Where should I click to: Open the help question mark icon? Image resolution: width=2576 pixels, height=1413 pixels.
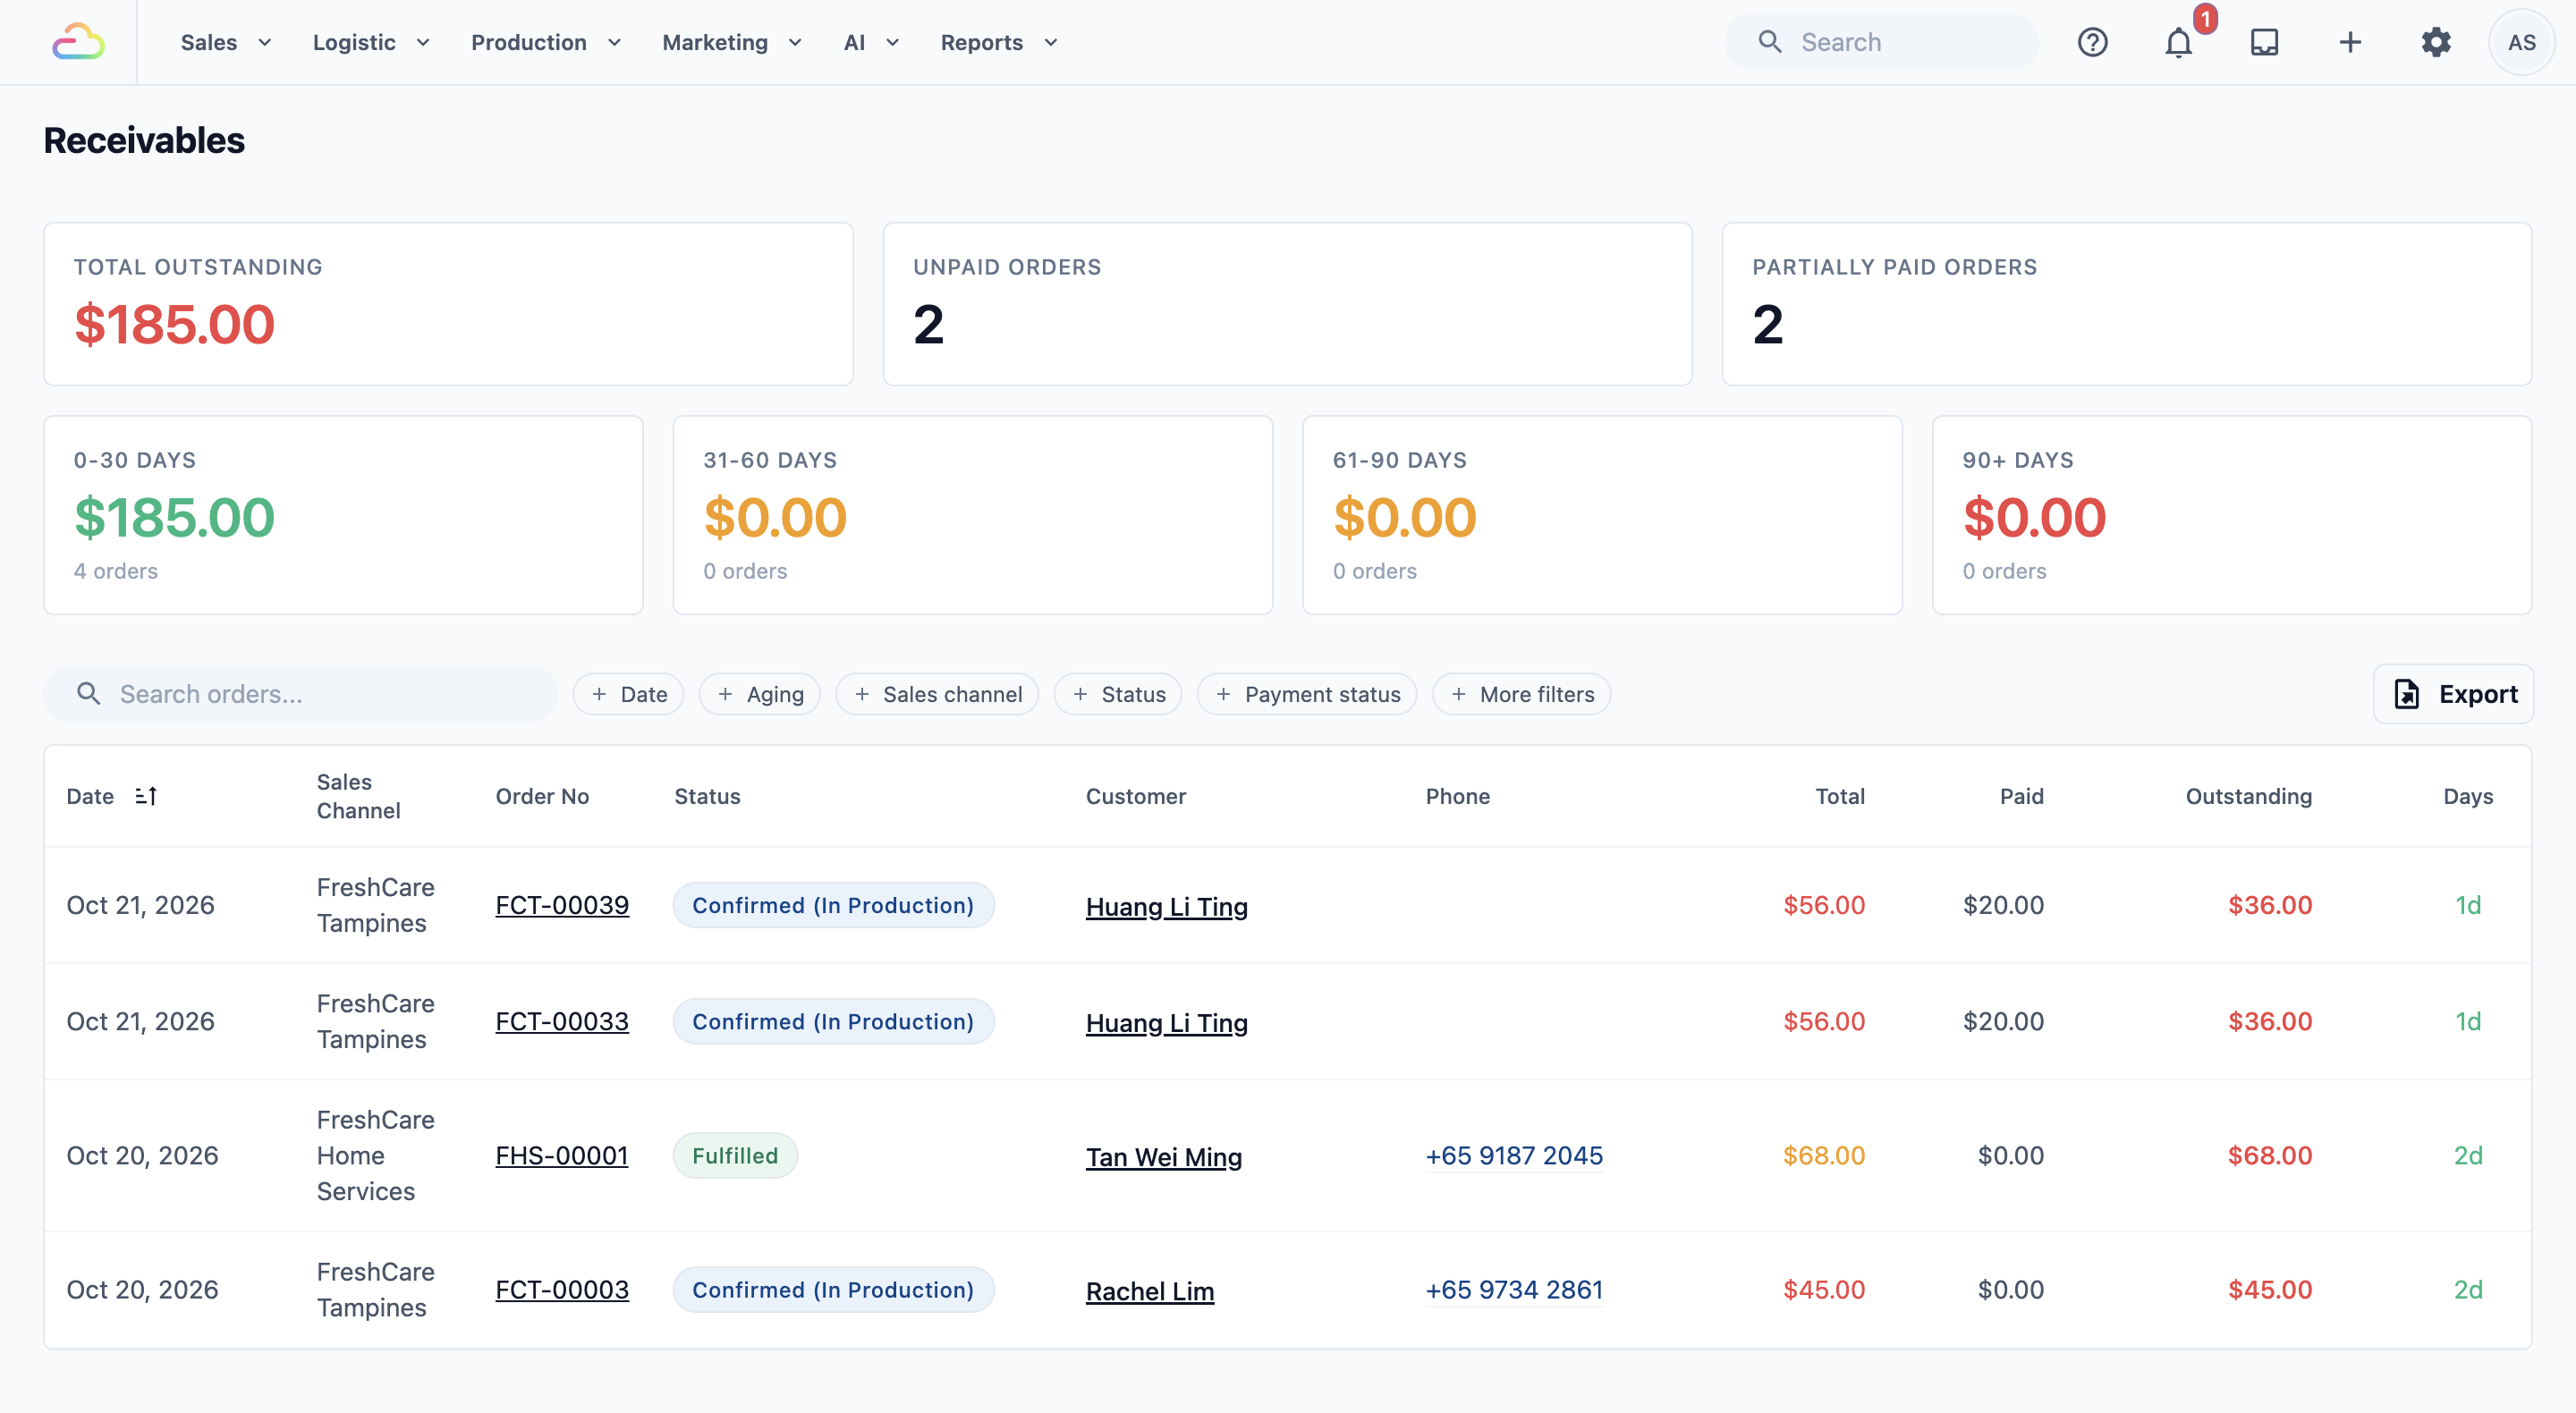[x=2092, y=42]
